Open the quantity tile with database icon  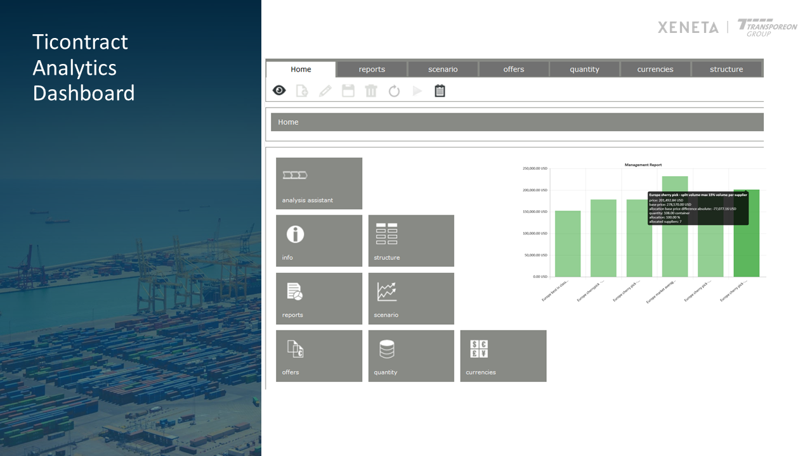click(x=411, y=356)
